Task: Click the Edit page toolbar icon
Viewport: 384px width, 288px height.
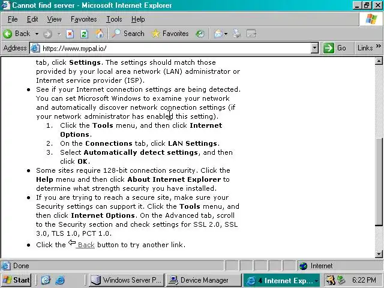Action: (251, 34)
